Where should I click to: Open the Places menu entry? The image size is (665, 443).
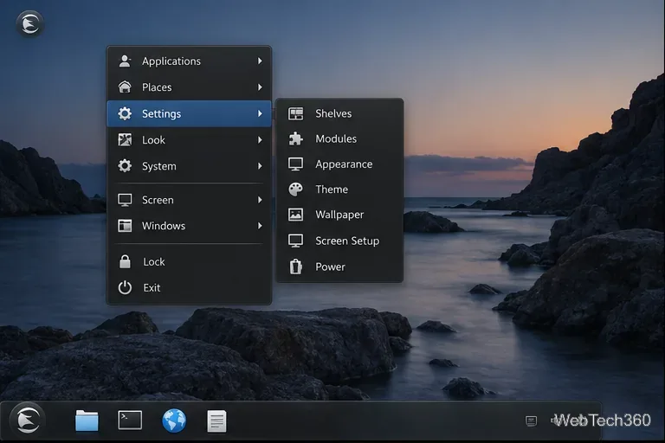coord(189,87)
